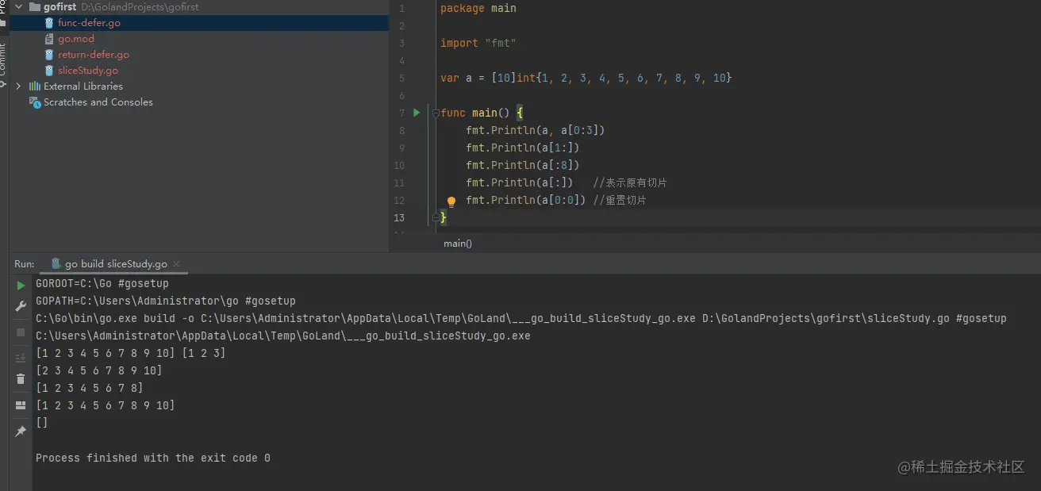The width and height of the screenshot is (1041, 491).
Task: Open func-defer.go in the project tree
Action: pyautogui.click(x=89, y=23)
